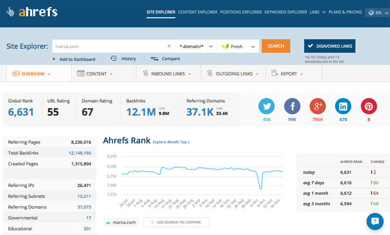The width and height of the screenshot is (390, 235).
Task: Click Referring Domains 37.1K summary
Action: 200,112
